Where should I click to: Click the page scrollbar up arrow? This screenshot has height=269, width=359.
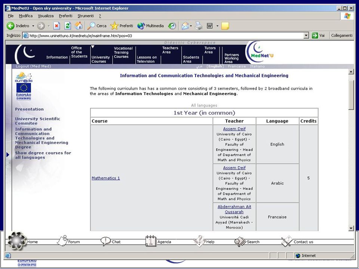coord(351,72)
